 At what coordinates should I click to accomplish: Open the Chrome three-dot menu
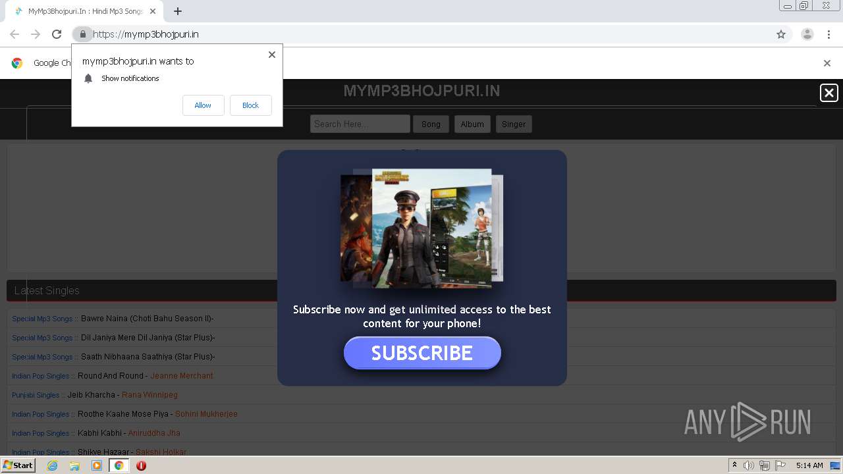[829, 34]
